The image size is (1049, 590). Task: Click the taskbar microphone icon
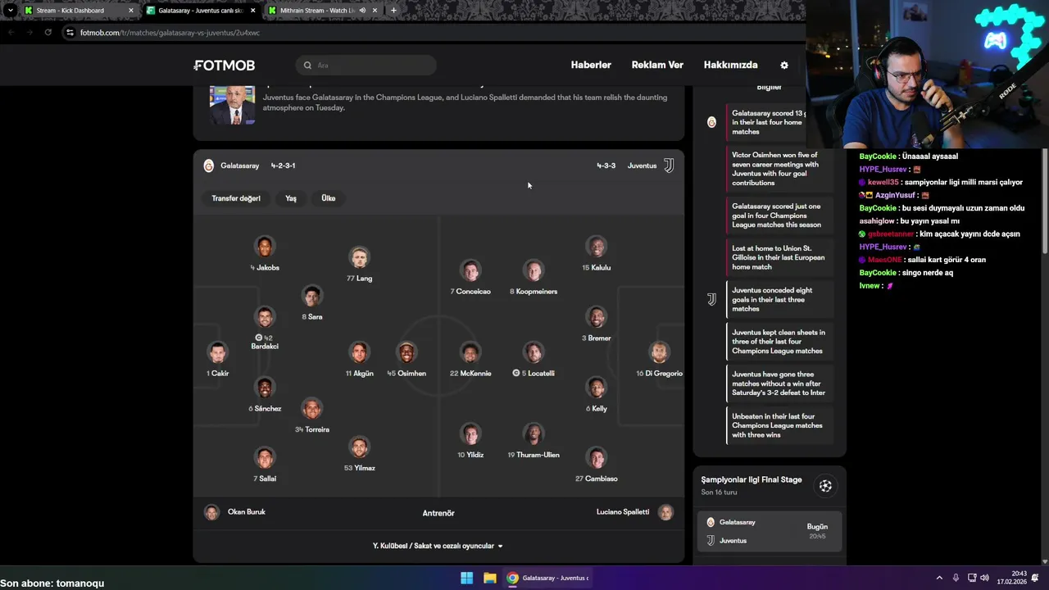(956, 578)
